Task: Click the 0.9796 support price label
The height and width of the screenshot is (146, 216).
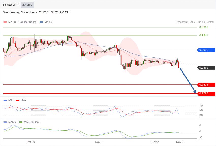Action: (206, 93)
